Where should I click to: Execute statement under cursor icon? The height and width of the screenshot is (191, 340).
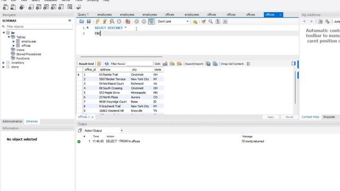tap(105, 21)
